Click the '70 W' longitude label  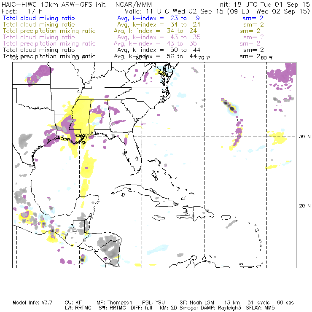(x=204, y=58)
